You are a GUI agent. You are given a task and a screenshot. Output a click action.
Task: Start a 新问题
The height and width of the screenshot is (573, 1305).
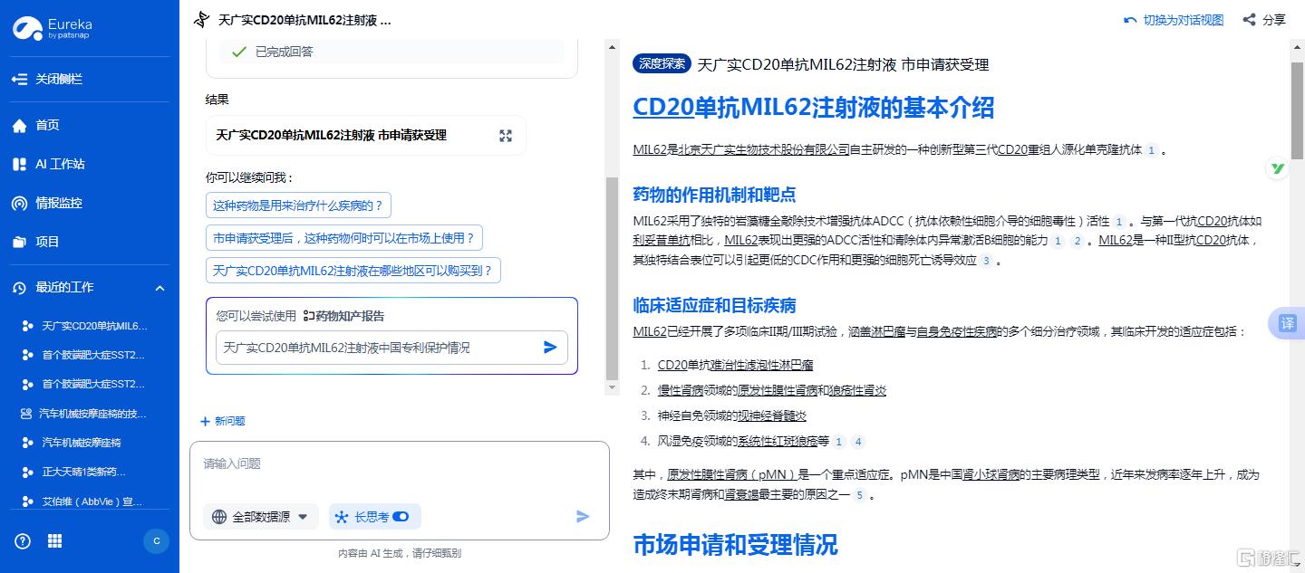pyautogui.click(x=223, y=421)
